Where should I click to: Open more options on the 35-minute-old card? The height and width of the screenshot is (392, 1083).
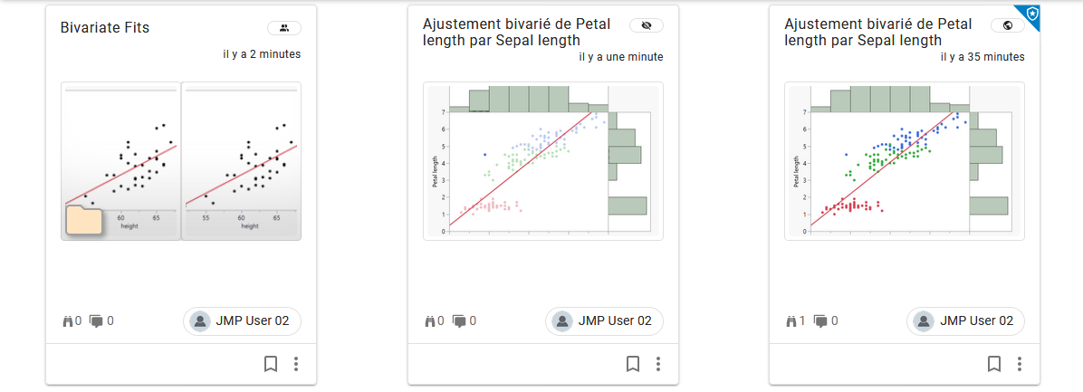coord(1020,364)
